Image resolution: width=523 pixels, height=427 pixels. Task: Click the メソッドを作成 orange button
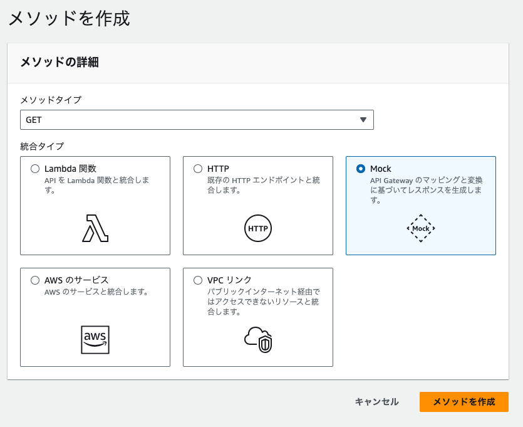tap(464, 402)
